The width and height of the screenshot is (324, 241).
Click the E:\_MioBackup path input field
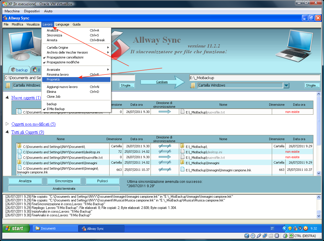pyautogui.click(x=255, y=78)
